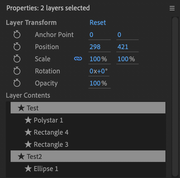Toggle the Rotation stopwatch
The height and width of the screenshot is (178, 180).
click(17, 71)
